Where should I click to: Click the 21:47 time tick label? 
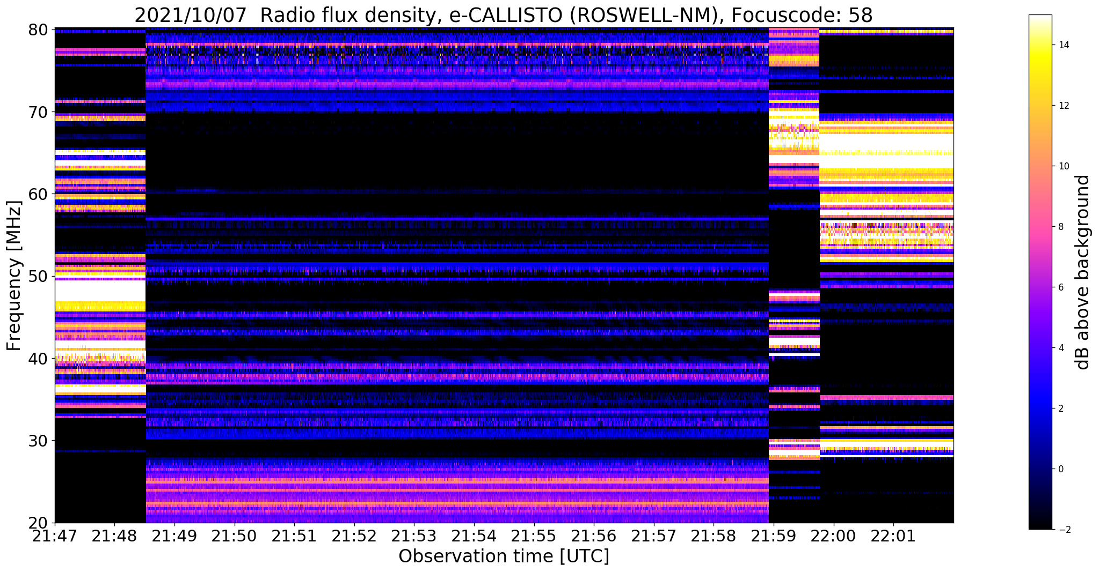click(55, 536)
